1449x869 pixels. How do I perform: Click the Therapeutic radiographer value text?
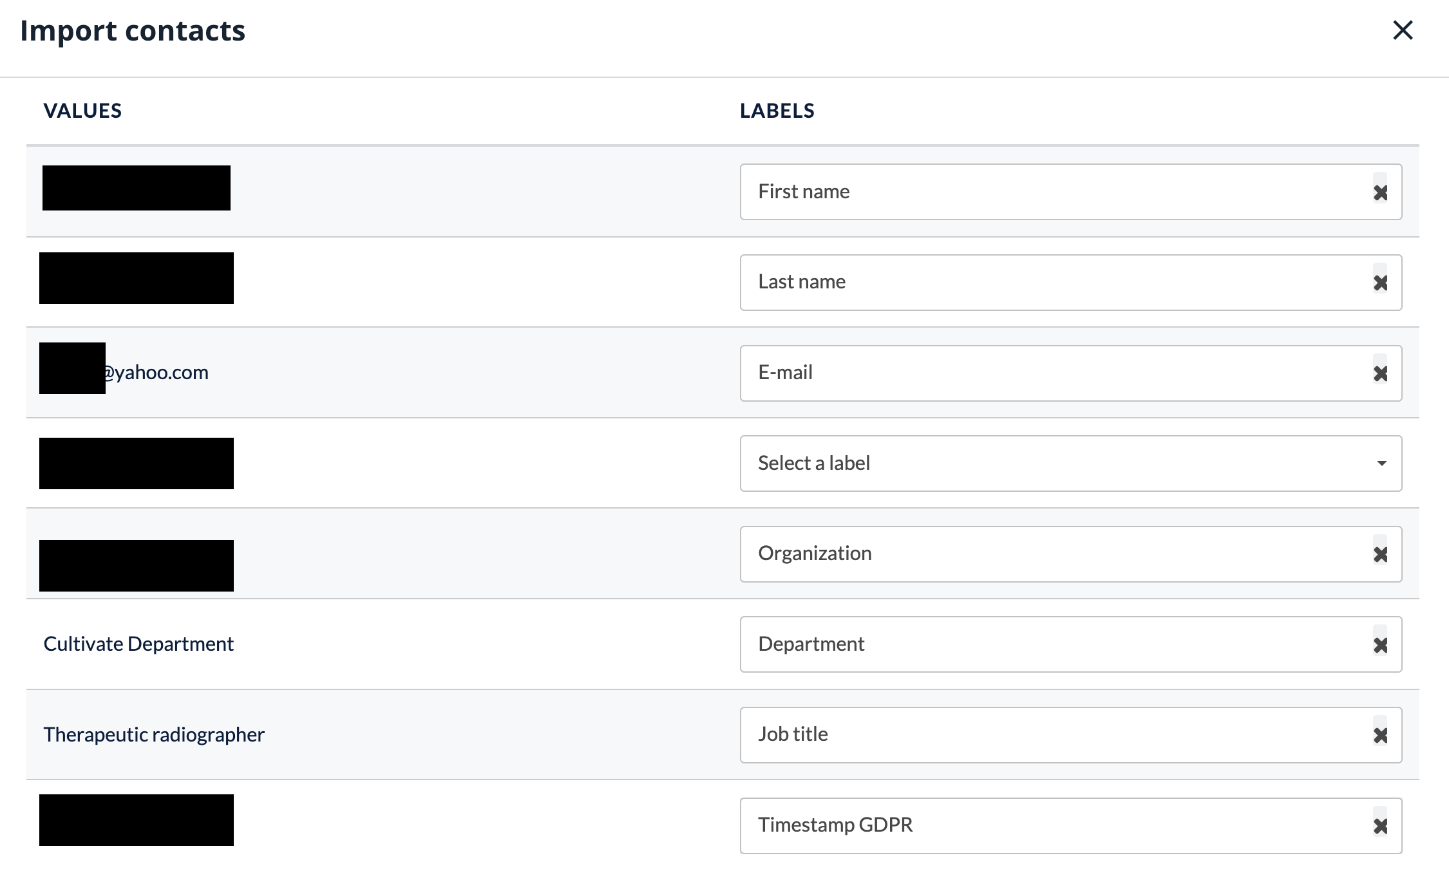coord(154,734)
